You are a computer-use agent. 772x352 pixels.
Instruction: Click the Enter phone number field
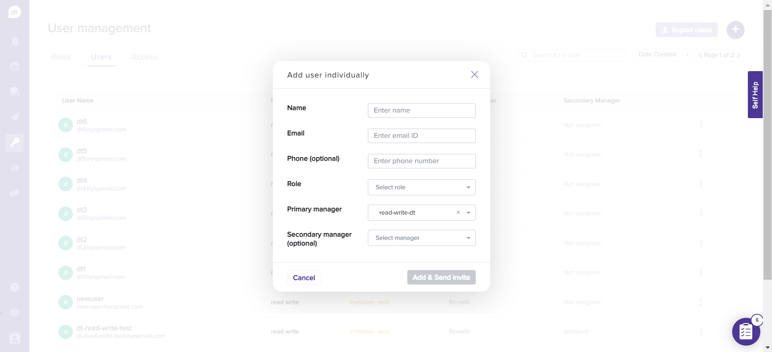(x=421, y=161)
